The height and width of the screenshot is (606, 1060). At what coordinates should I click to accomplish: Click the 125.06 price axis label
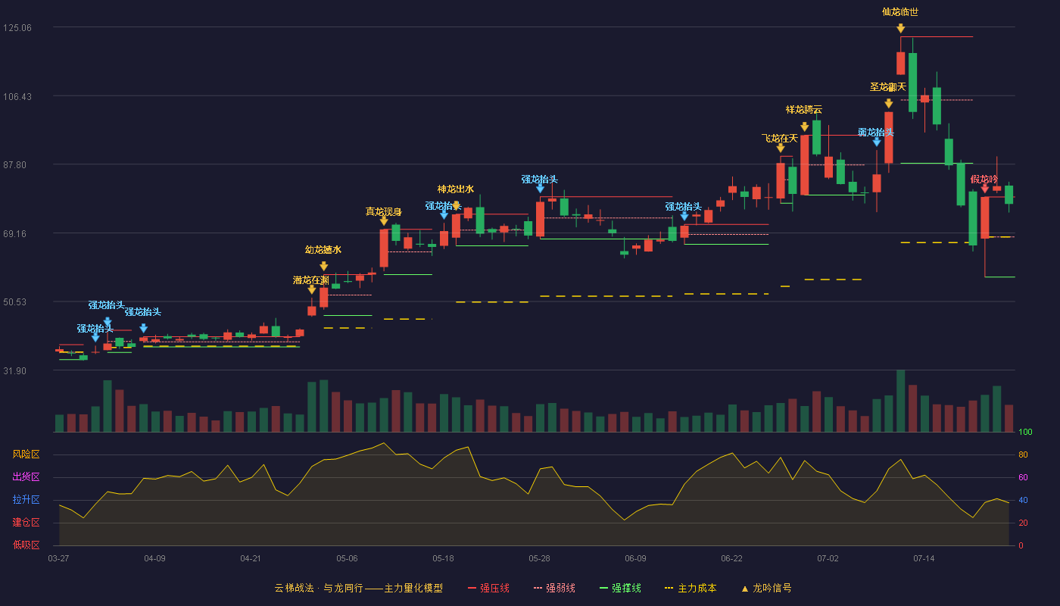(17, 28)
